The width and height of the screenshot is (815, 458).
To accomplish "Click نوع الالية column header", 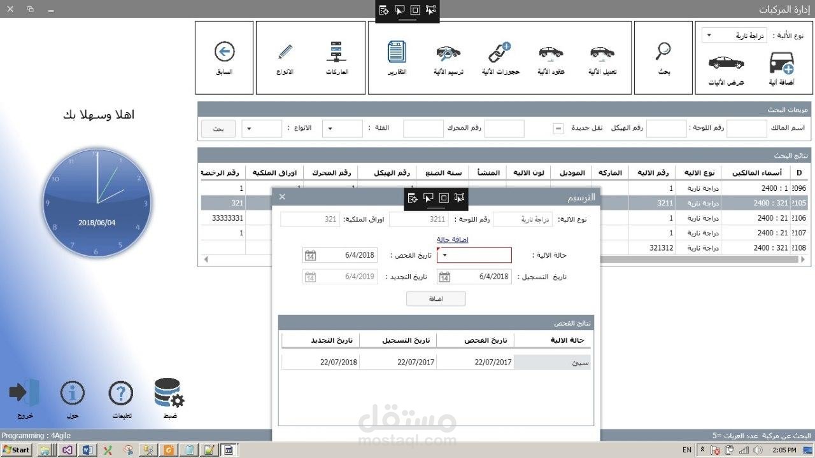I will coord(698,172).
